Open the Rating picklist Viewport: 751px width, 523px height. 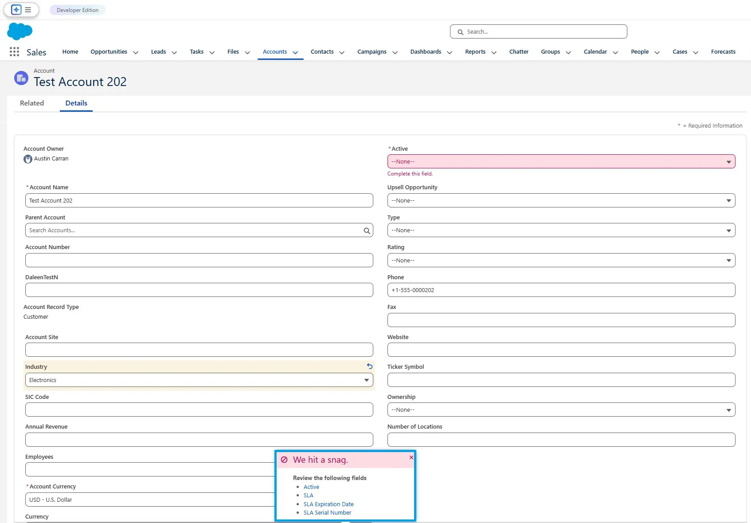pyautogui.click(x=561, y=260)
